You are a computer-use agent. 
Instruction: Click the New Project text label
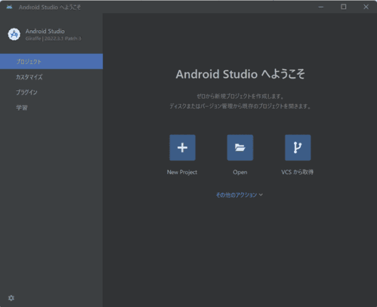point(182,172)
